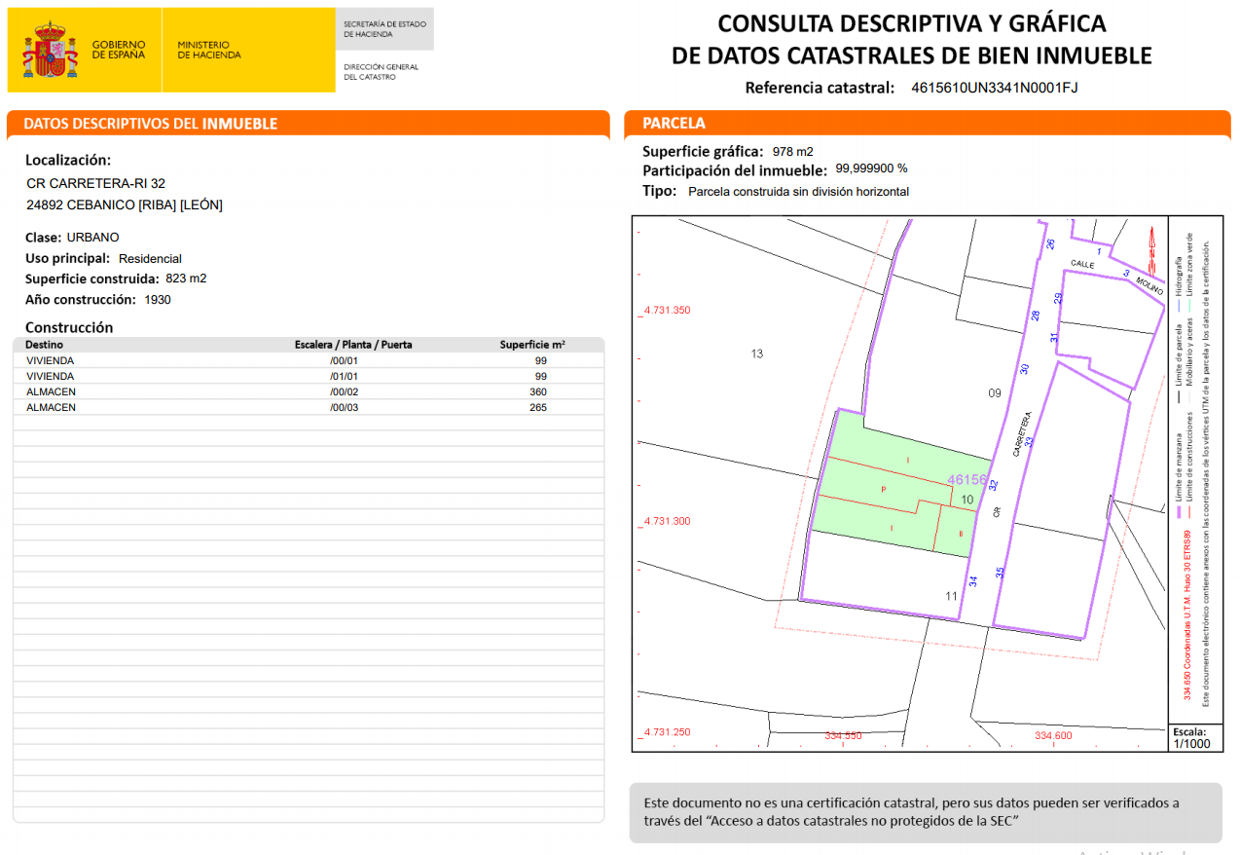Click the ALMACEN cell in the /00/03 row
This screenshot has height=855, width=1240.
coord(51,407)
